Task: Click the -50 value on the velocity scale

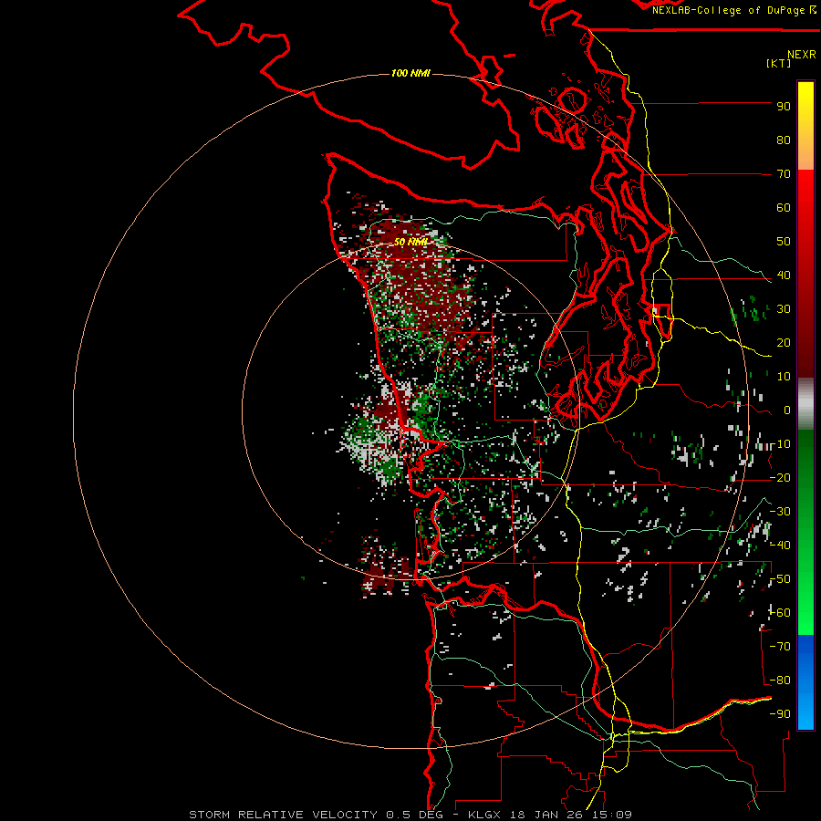Action: (780, 579)
